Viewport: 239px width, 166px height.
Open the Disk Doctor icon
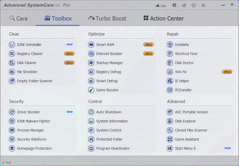click(x=170, y=63)
